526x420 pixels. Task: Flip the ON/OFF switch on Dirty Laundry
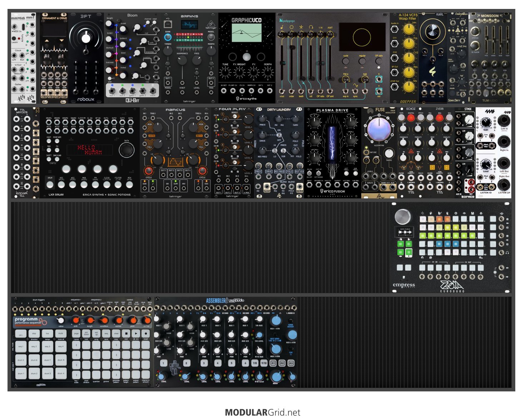pos(279,135)
